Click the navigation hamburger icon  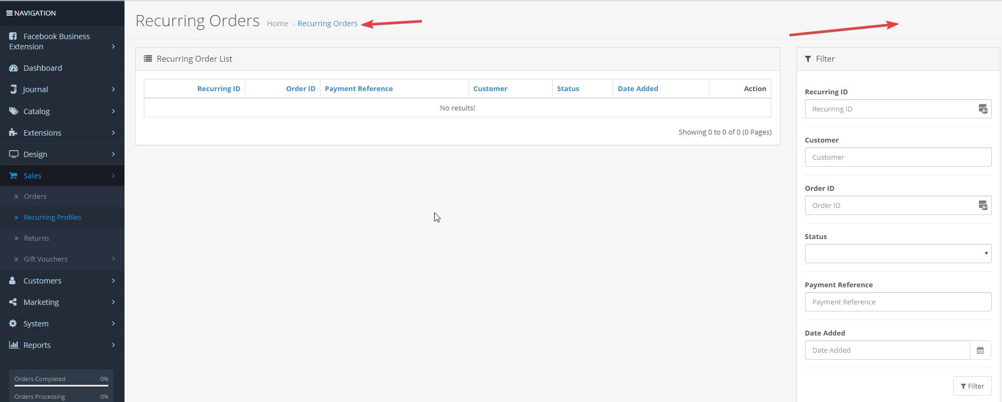pos(9,13)
